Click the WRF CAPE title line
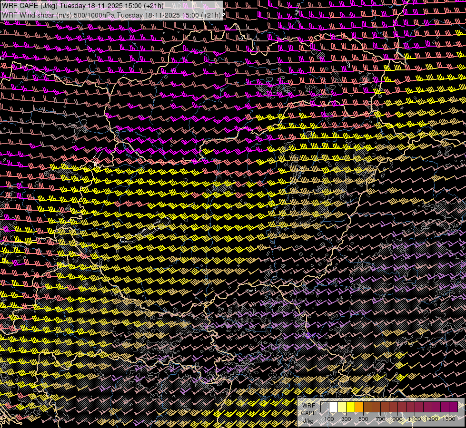Viewport: 466px width, 428px height. [x=82, y=6]
